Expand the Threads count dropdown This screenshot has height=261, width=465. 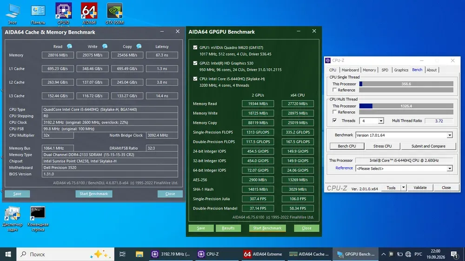click(381, 121)
